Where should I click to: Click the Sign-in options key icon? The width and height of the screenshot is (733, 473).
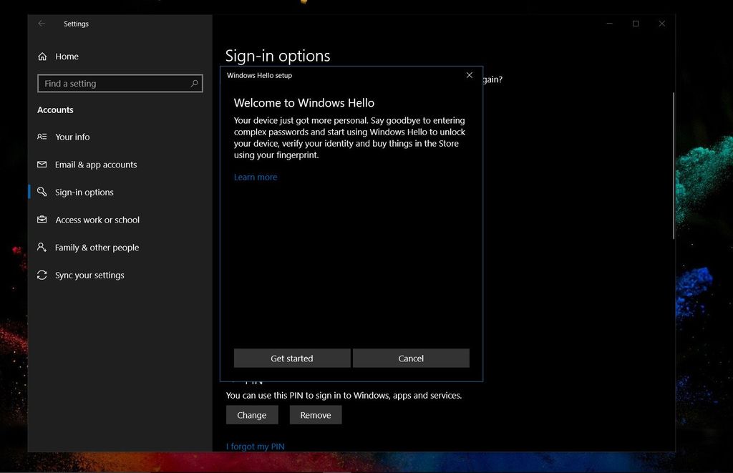pyautogui.click(x=43, y=192)
